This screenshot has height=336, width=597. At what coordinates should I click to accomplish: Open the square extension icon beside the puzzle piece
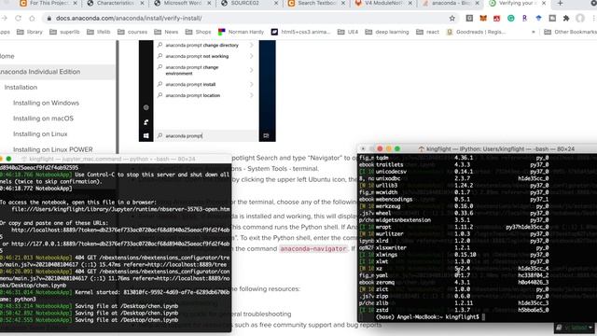click(x=552, y=18)
